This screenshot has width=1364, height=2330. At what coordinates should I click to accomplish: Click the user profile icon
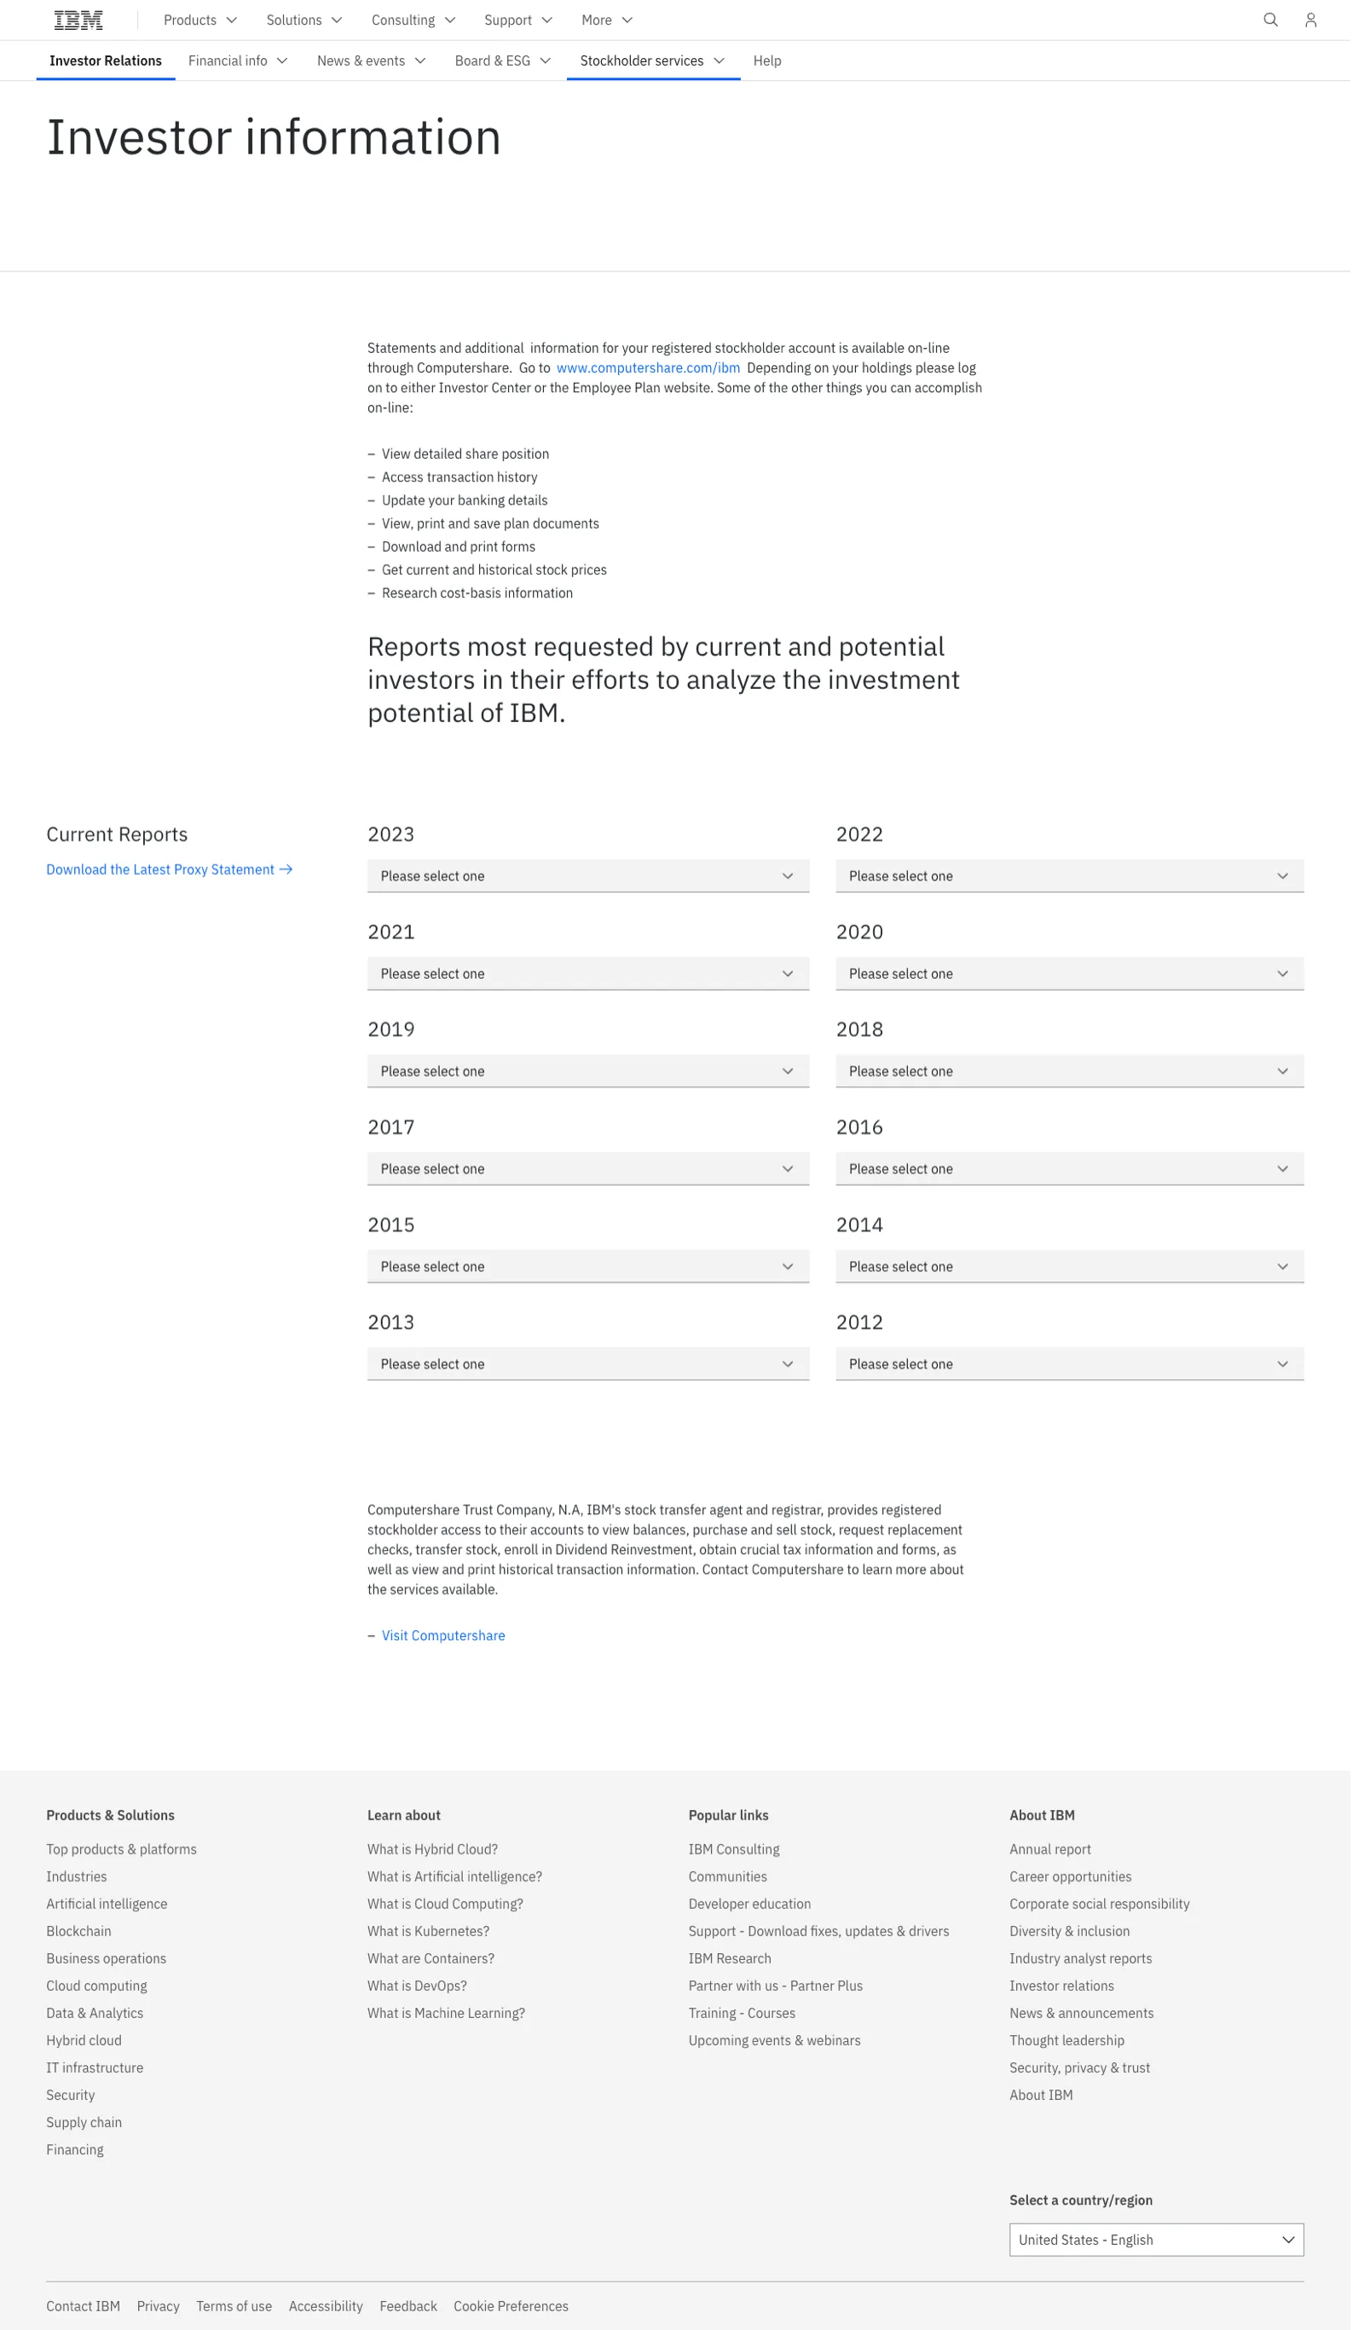point(1323,20)
